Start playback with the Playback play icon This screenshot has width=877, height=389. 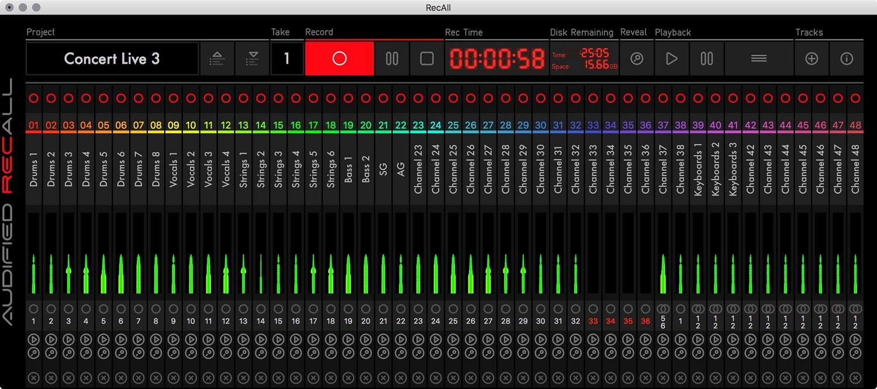click(672, 58)
